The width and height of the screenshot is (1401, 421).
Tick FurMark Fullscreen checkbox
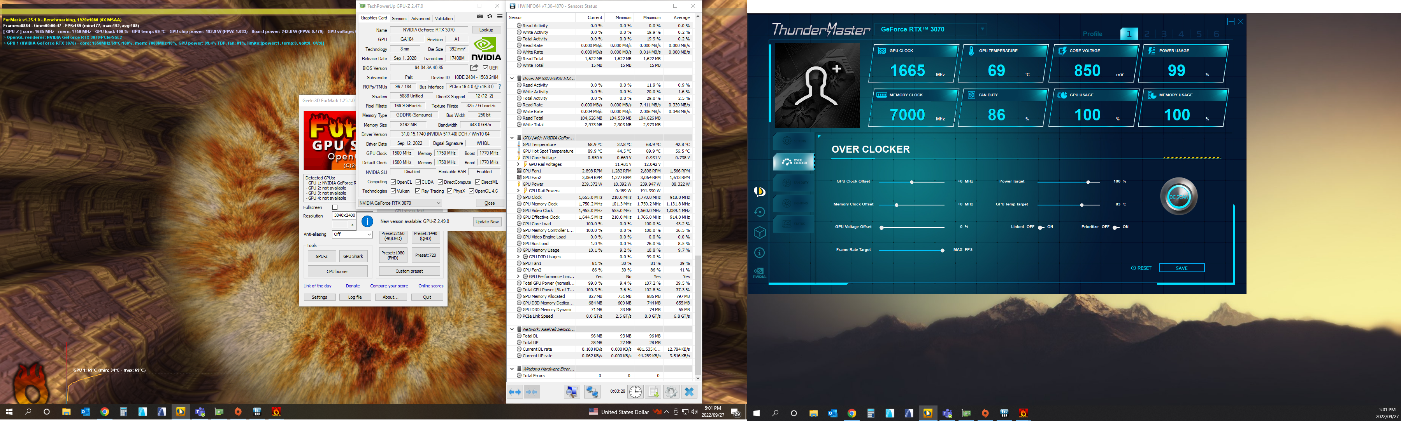[335, 207]
